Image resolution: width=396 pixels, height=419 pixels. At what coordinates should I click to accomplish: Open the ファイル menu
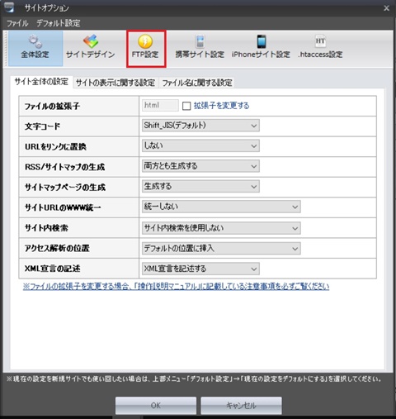click(x=17, y=23)
